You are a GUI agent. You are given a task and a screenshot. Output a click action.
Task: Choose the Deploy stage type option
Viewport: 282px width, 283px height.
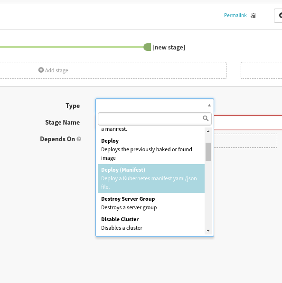click(x=151, y=149)
